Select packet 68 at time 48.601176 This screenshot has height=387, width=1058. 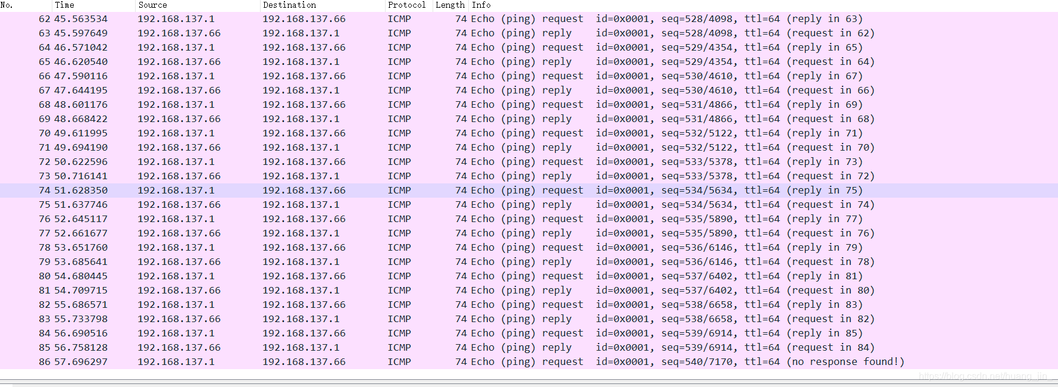tap(529, 105)
